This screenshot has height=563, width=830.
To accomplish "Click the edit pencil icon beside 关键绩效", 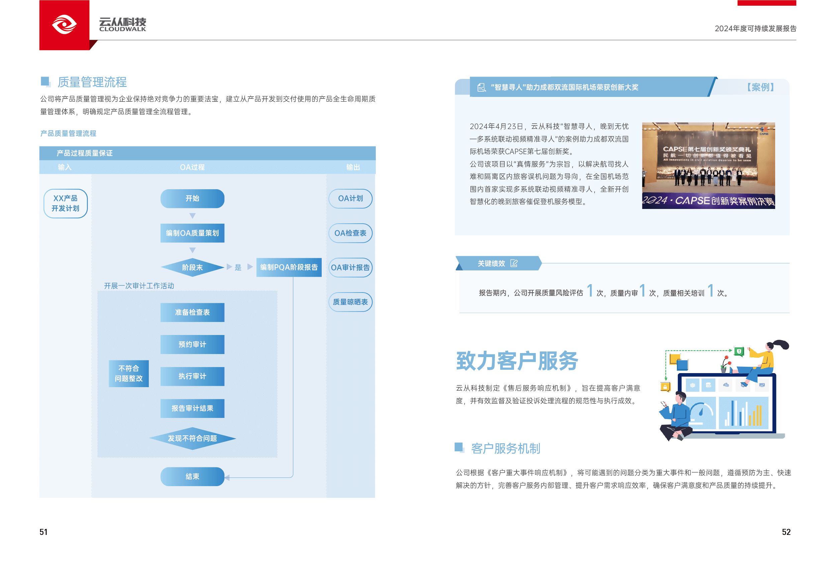I will click(514, 263).
